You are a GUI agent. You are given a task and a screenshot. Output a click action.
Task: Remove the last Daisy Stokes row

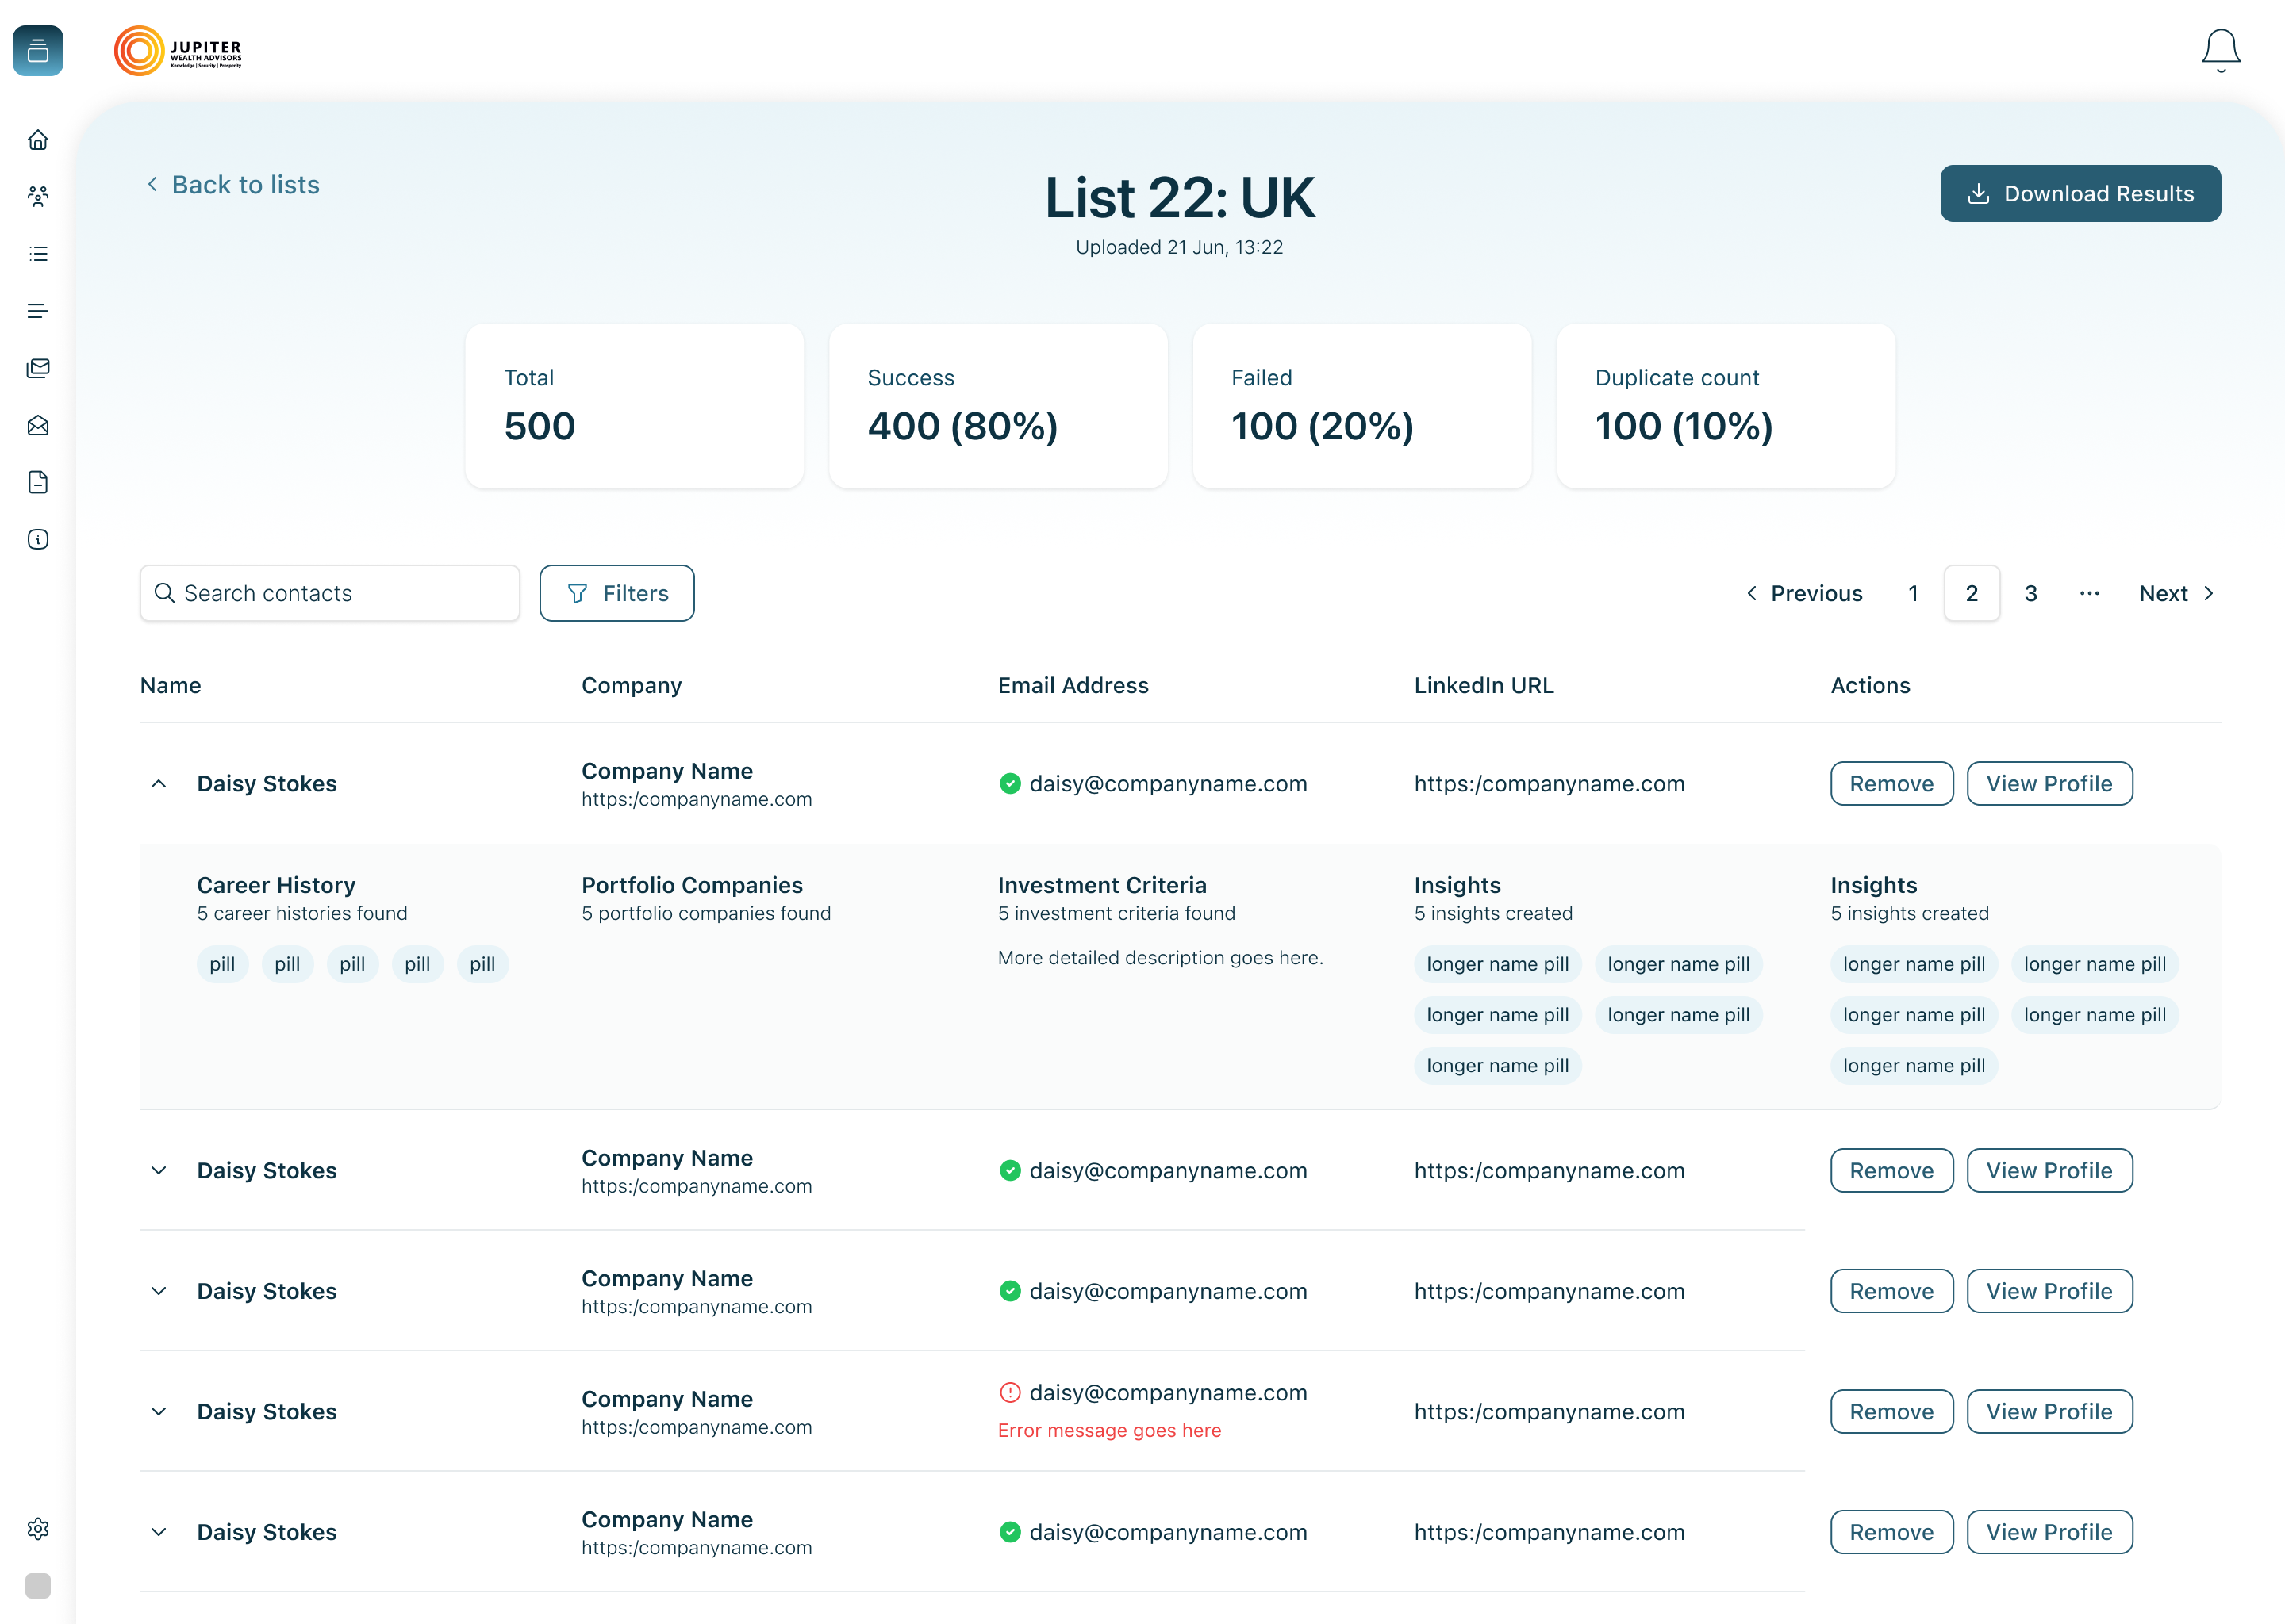1891,1532
